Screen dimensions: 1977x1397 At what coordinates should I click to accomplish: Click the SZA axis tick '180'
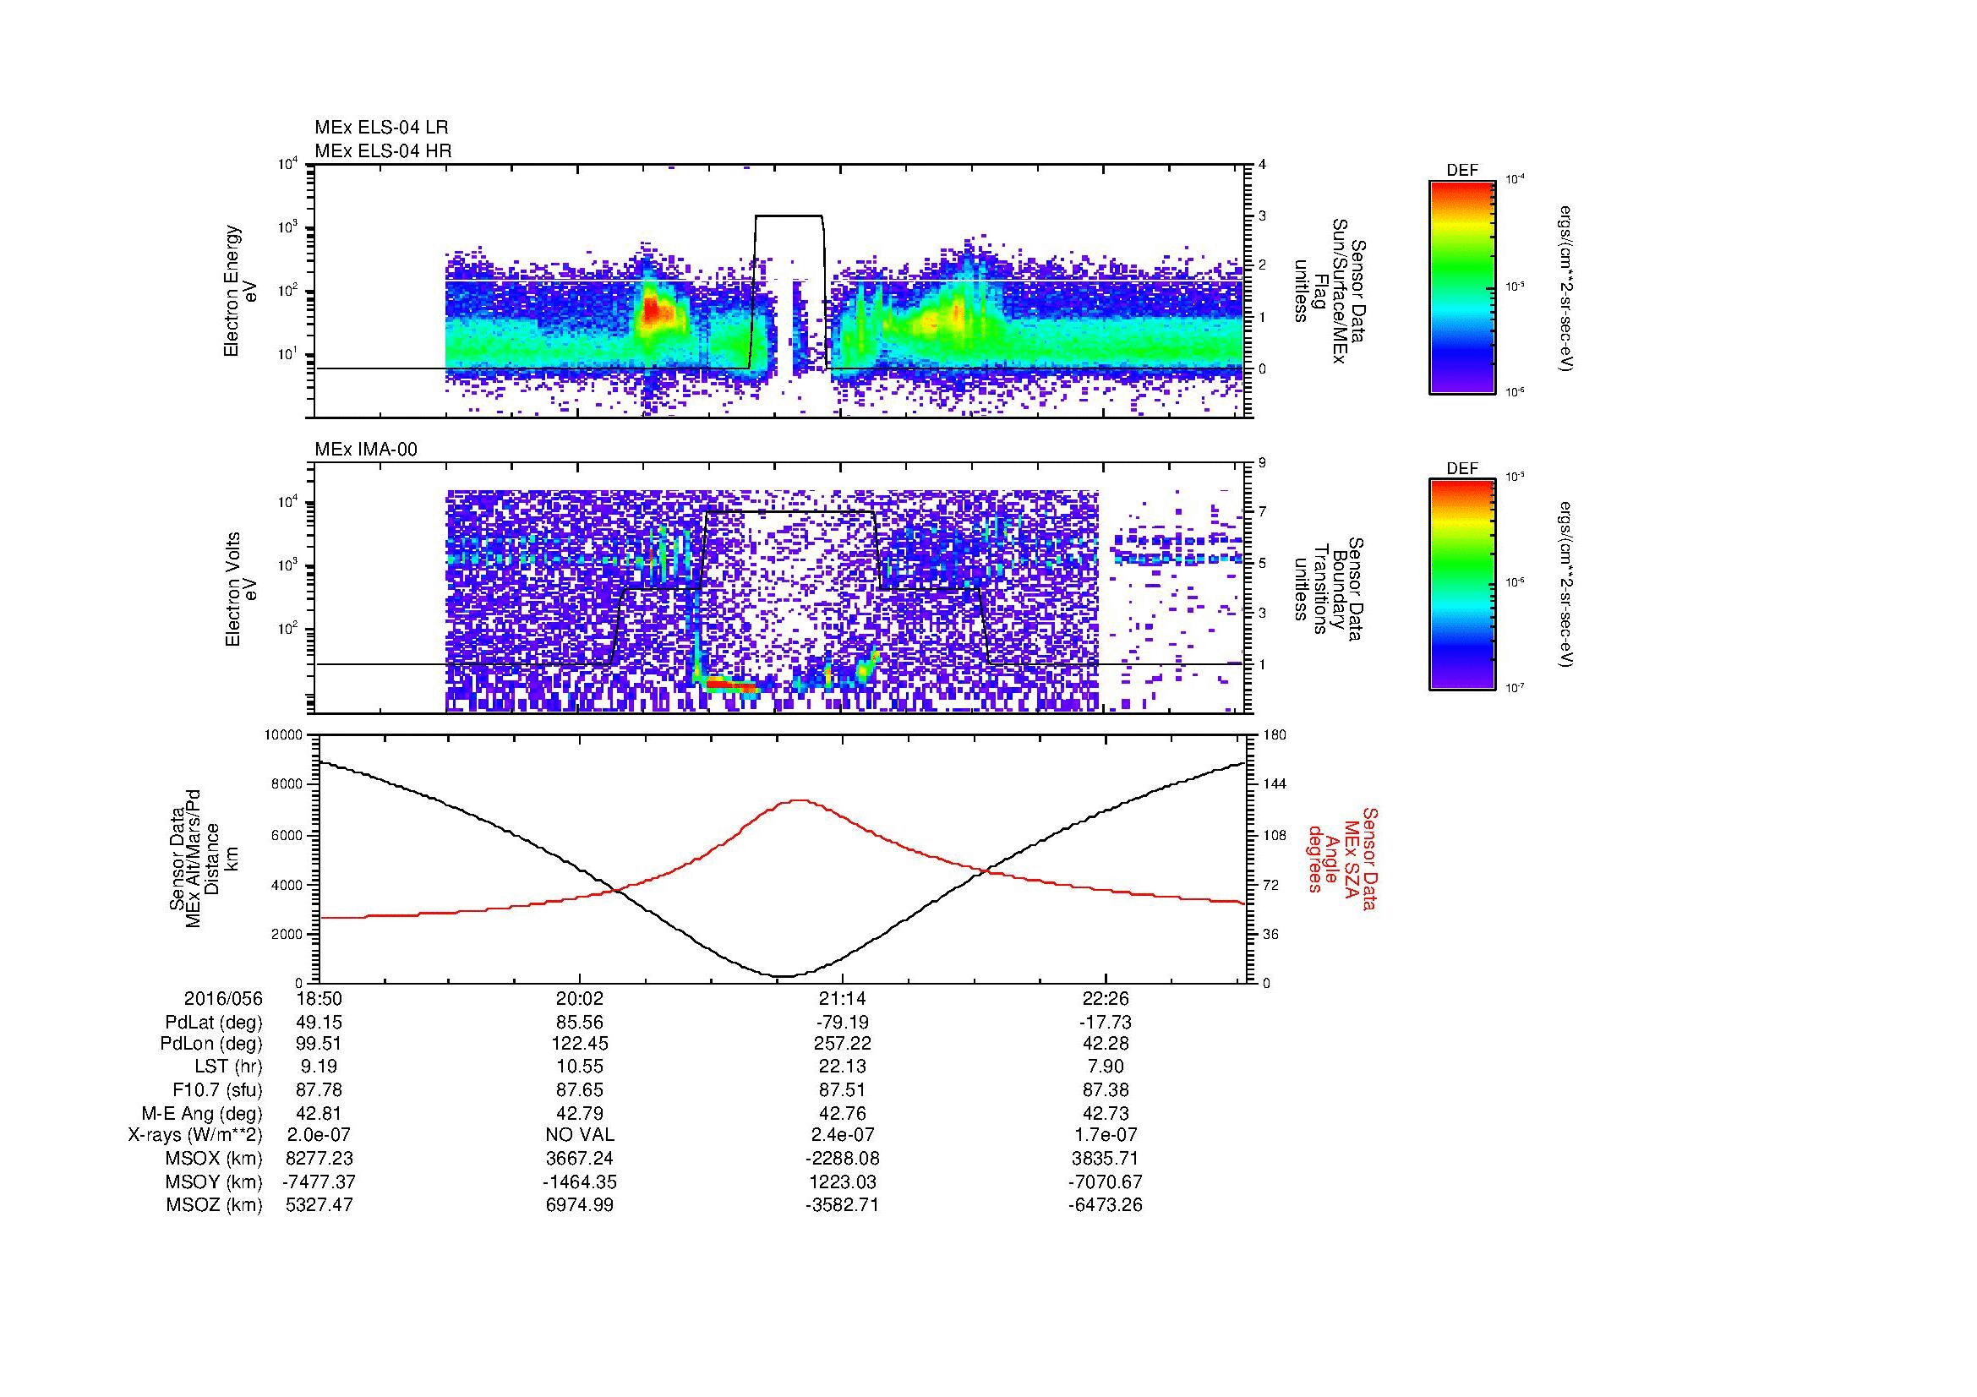pyautogui.click(x=1275, y=735)
